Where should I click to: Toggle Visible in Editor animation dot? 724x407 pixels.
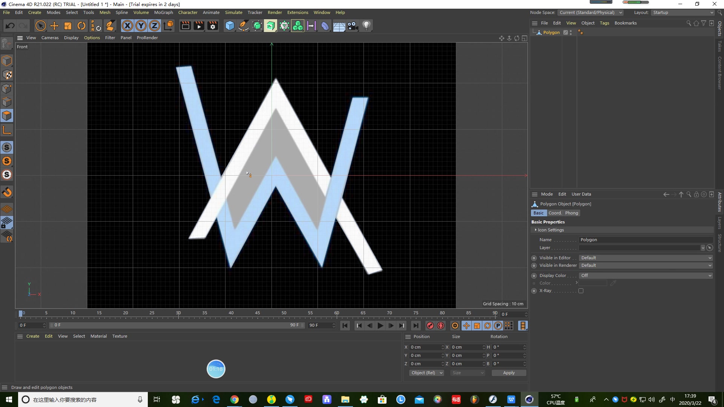[534, 258]
